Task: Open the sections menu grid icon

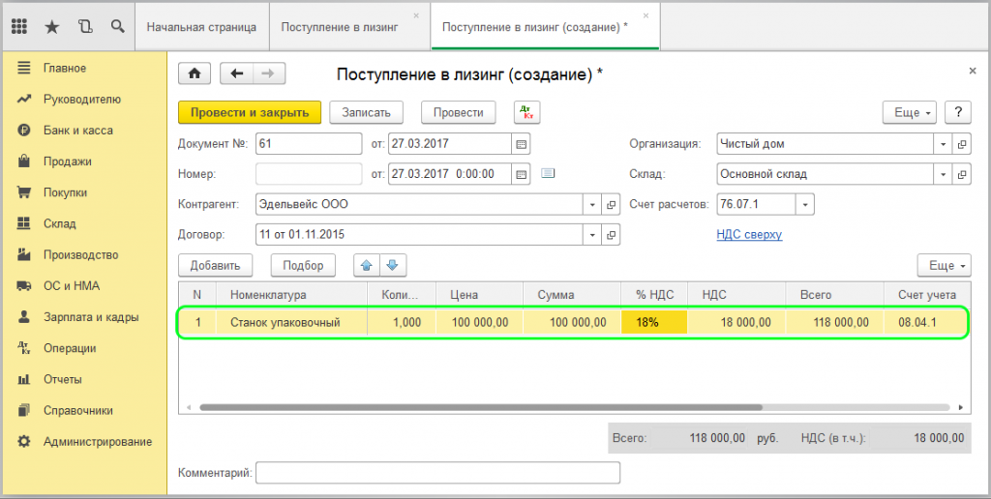Action: pyautogui.click(x=18, y=27)
